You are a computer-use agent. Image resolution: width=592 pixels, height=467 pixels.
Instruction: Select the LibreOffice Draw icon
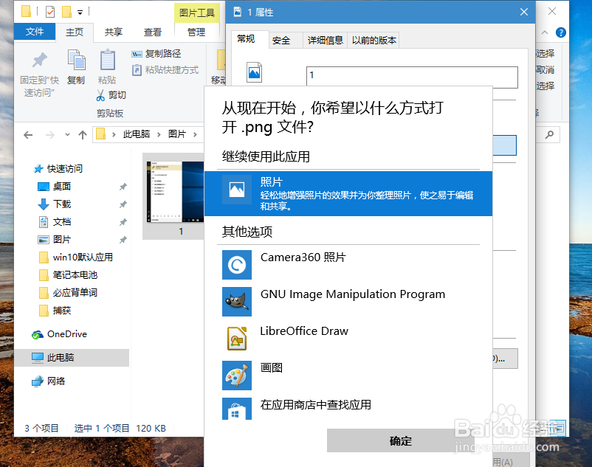tap(236, 339)
